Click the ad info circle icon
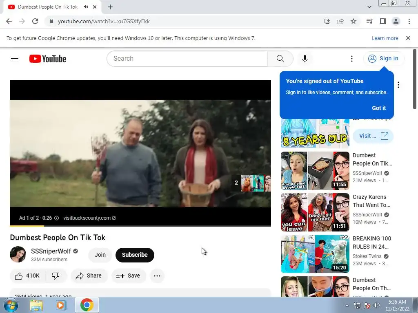The image size is (418, 313). click(56, 218)
